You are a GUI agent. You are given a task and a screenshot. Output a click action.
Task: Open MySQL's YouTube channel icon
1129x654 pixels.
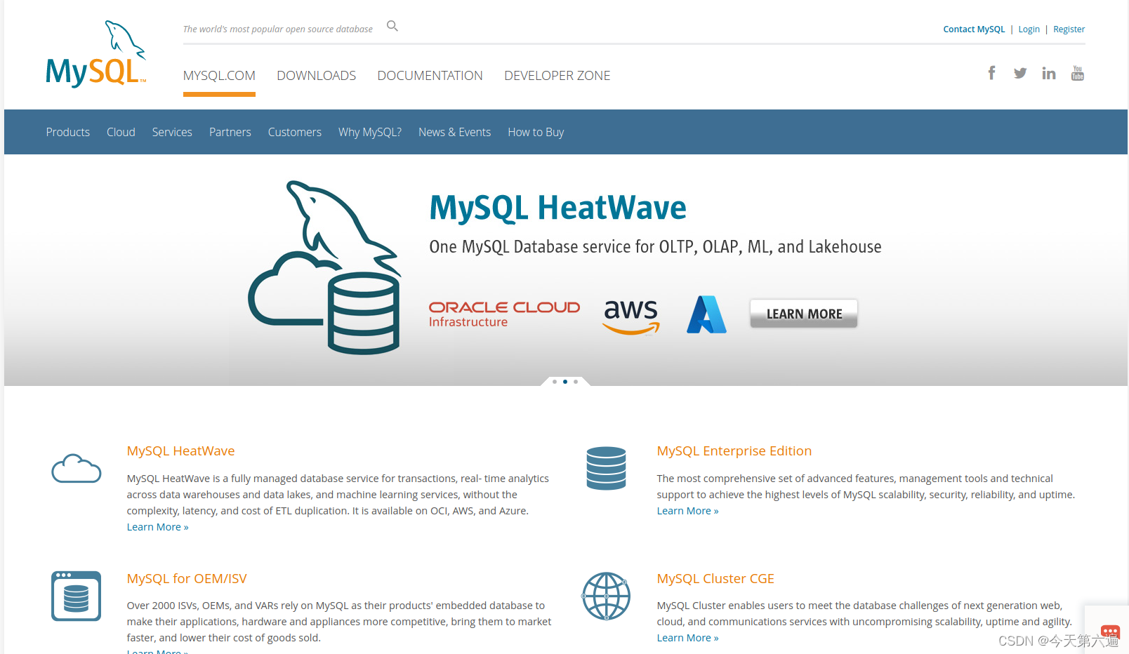1078,73
